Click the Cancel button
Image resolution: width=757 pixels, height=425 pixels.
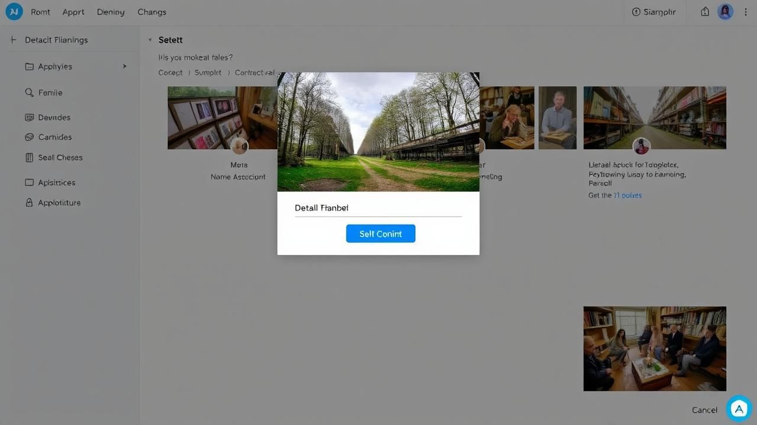click(704, 410)
